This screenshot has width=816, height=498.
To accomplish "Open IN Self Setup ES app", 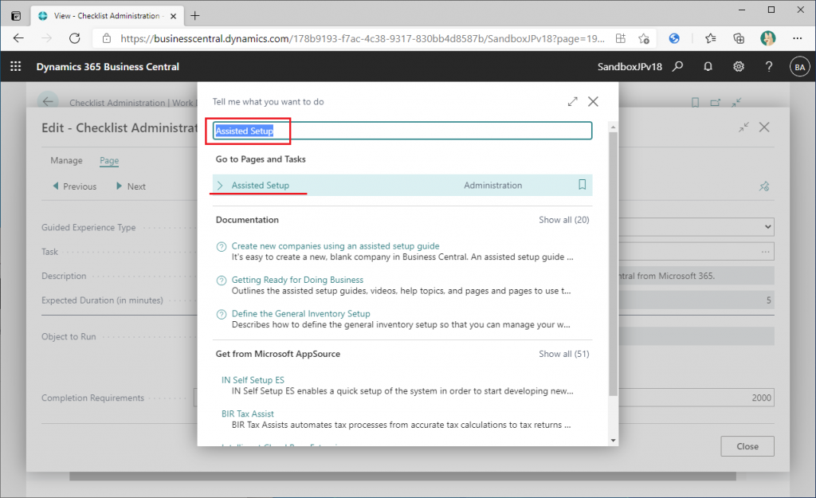I will coord(253,380).
